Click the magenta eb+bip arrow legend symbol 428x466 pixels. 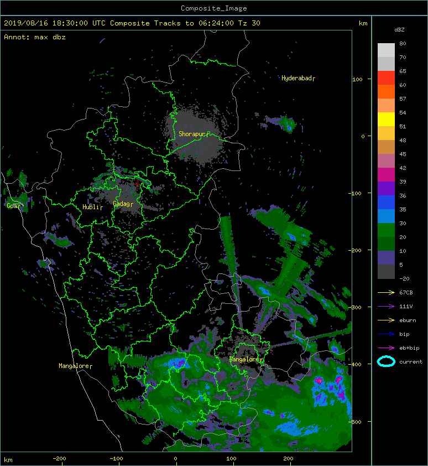[386, 348]
